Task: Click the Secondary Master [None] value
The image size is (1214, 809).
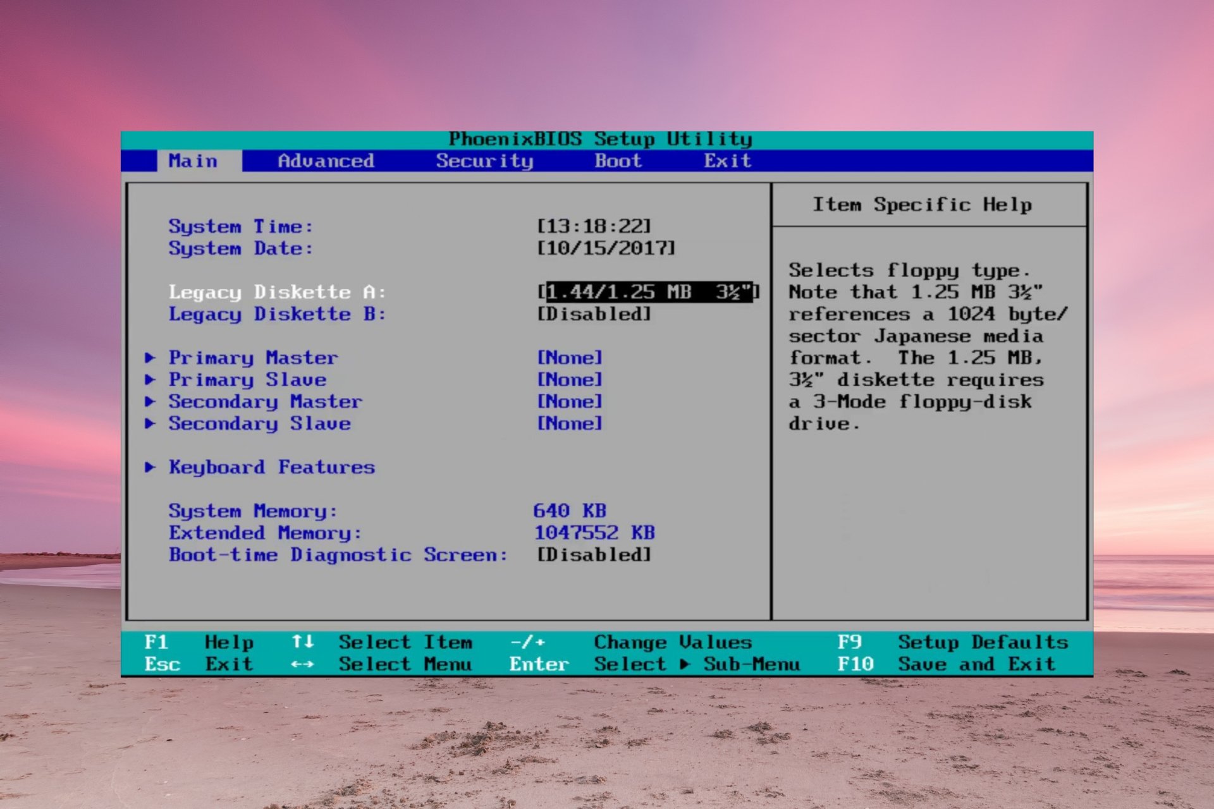Action: [569, 402]
